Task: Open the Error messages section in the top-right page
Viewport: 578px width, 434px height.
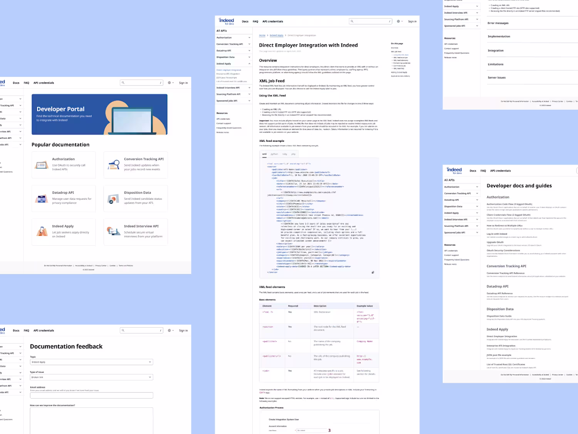Action: [498, 23]
